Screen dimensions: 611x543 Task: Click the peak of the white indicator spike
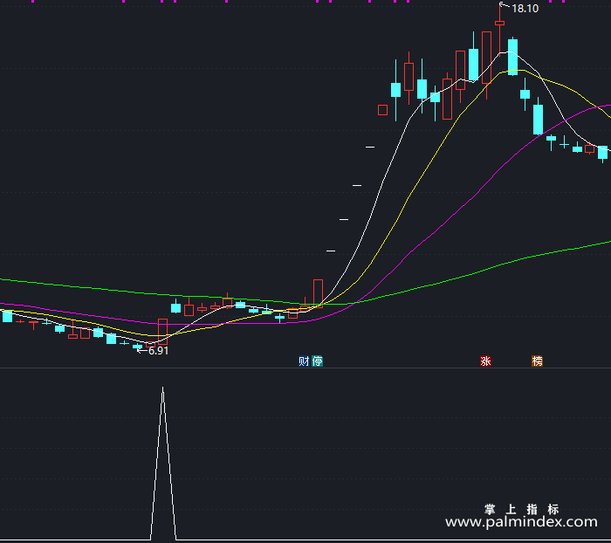pyautogui.click(x=163, y=388)
